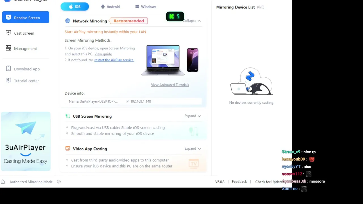Click the Tutorial center book icon
The image size is (363, 204).
(9, 80)
